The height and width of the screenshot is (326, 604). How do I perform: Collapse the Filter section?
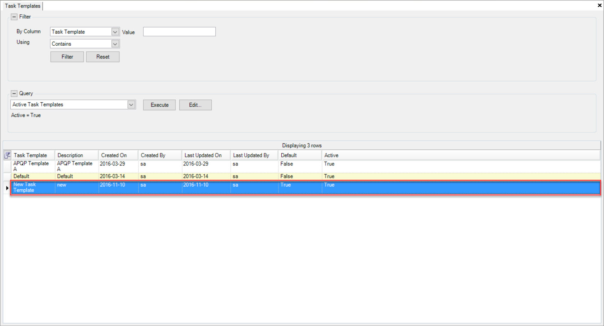point(14,17)
